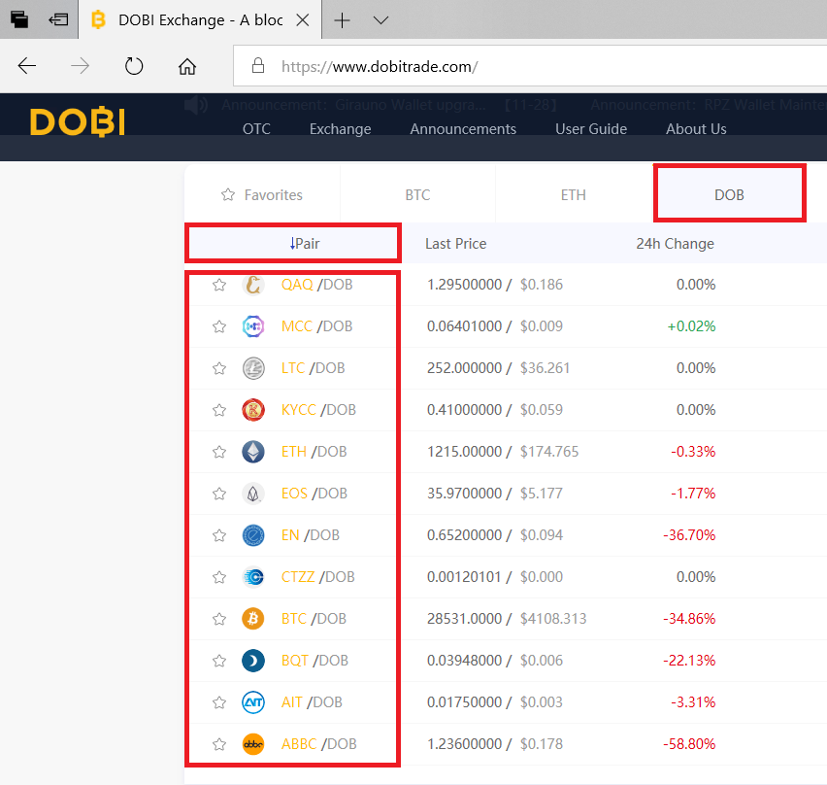Switch to the BTC market tab
Screen dimensions: 827x785
[x=417, y=195]
